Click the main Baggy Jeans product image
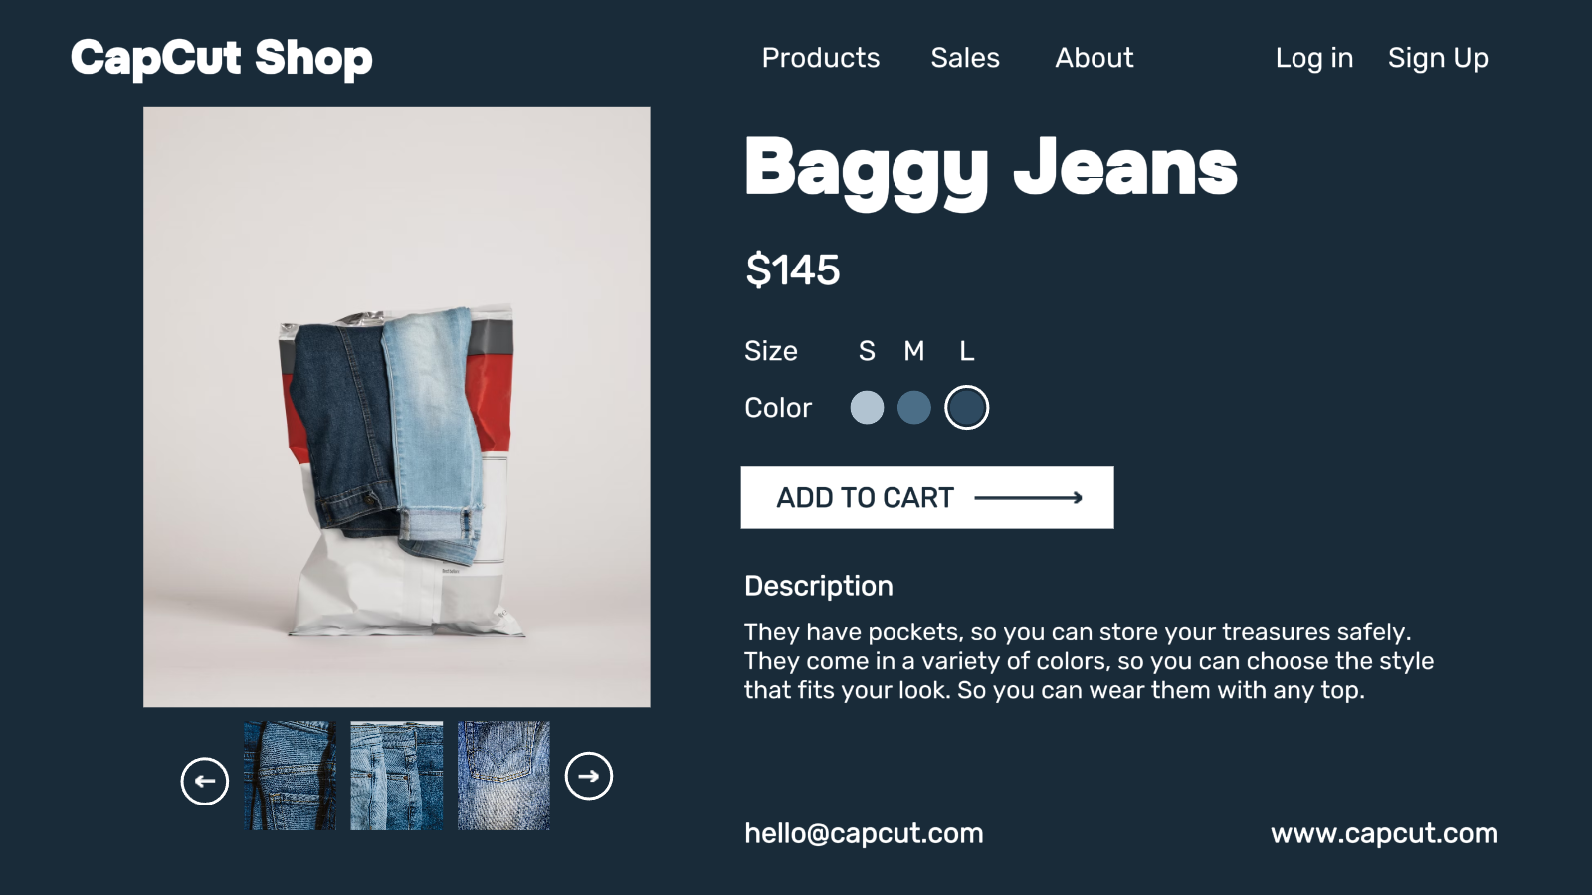 397,407
